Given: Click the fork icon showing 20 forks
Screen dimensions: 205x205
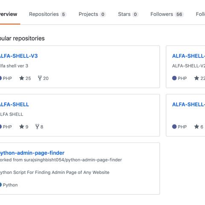Looking at the screenshot, I should (x=40, y=78).
